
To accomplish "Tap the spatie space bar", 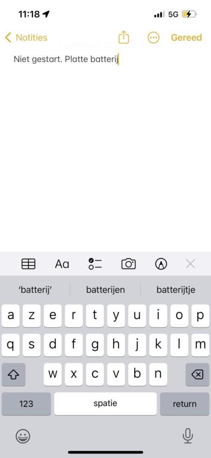I will coord(105,403).
